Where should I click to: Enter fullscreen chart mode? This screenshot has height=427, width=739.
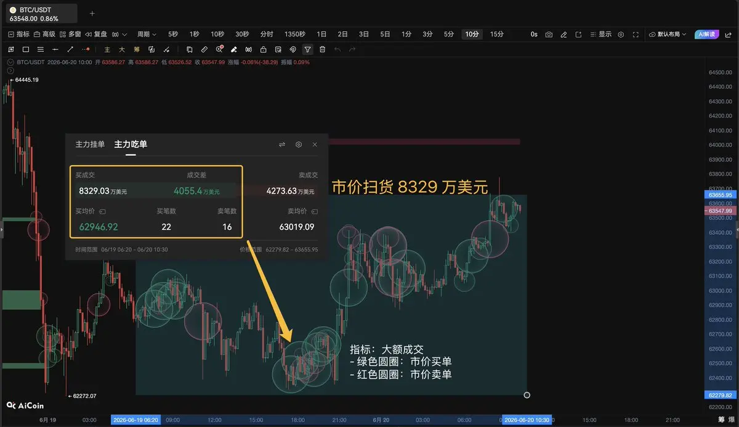pos(636,35)
